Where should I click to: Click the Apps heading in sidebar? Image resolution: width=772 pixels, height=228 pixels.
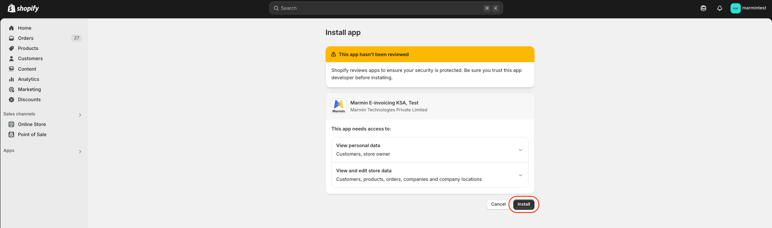click(x=9, y=151)
